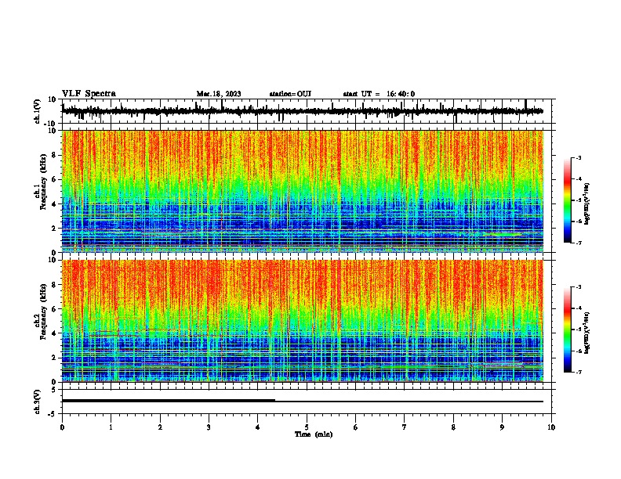Click the "6" kHz tick on ch.1 spectrogram

pyautogui.click(x=54, y=180)
